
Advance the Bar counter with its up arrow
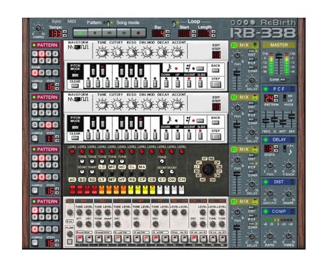click(x=168, y=32)
